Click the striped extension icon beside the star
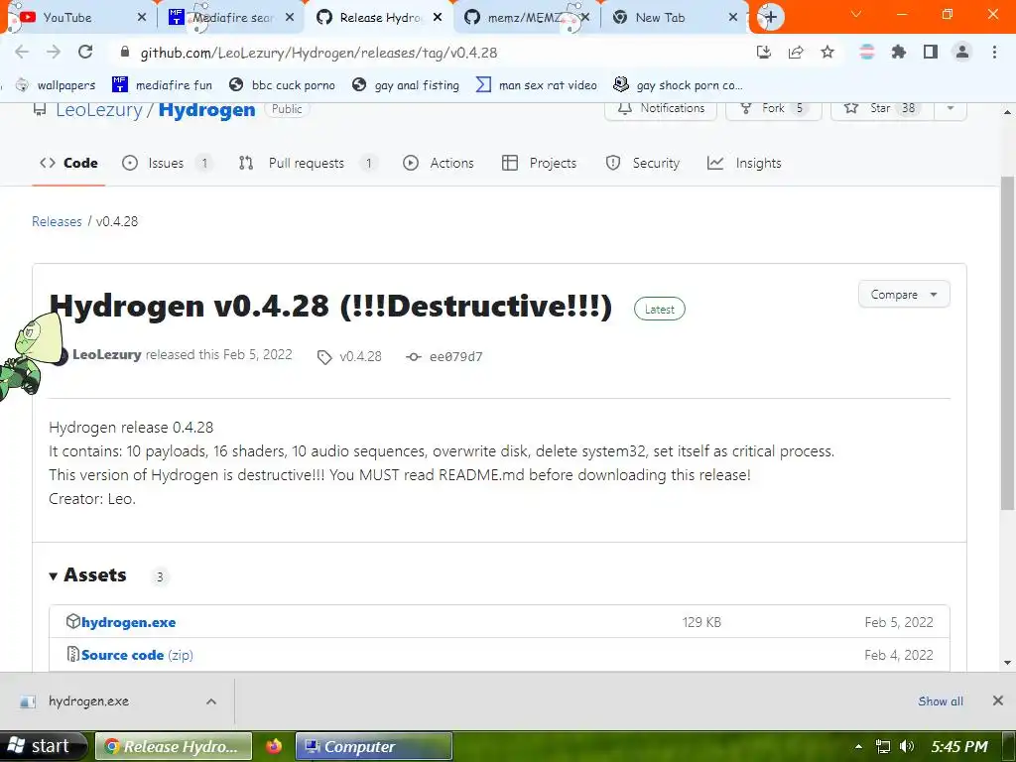 pos(867,53)
